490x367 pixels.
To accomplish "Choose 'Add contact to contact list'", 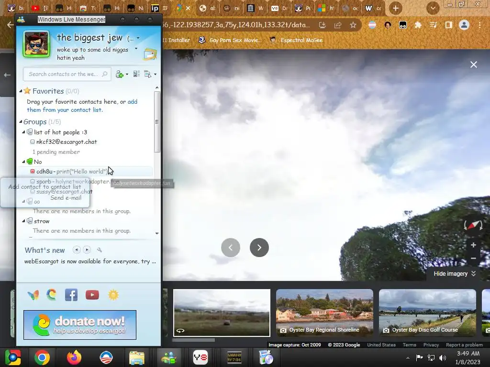I will [x=45, y=187].
